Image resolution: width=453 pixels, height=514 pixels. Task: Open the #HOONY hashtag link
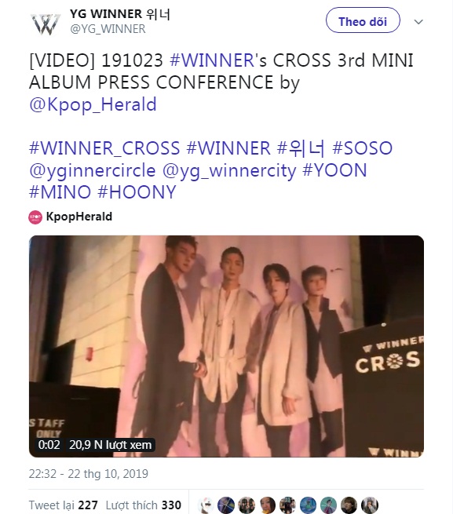tap(137, 192)
